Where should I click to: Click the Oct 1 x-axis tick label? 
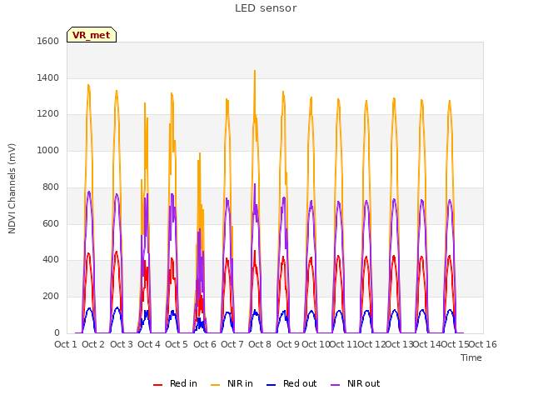pyautogui.click(x=66, y=344)
